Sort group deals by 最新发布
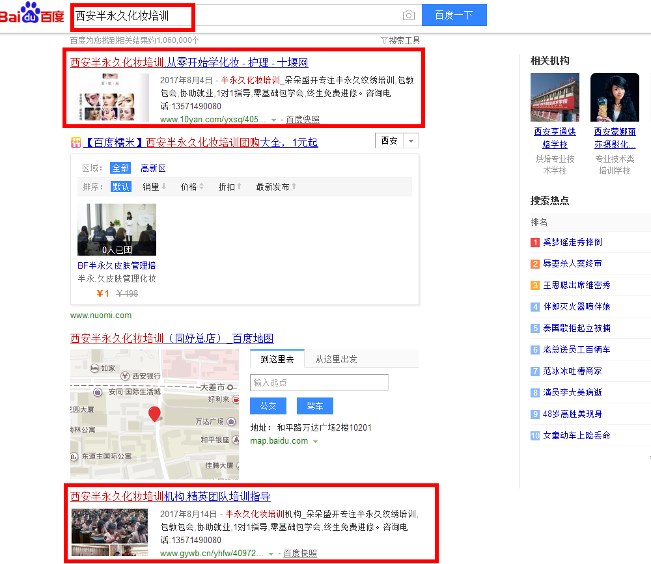Screen dimensions: 651x564 point(276,187)
